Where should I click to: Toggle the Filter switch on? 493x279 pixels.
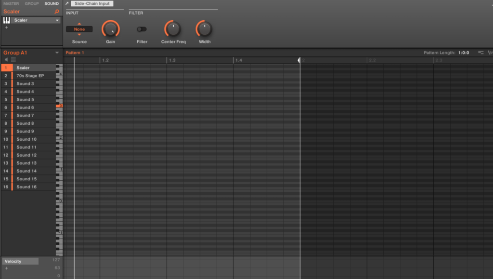[x=142, y=29]
